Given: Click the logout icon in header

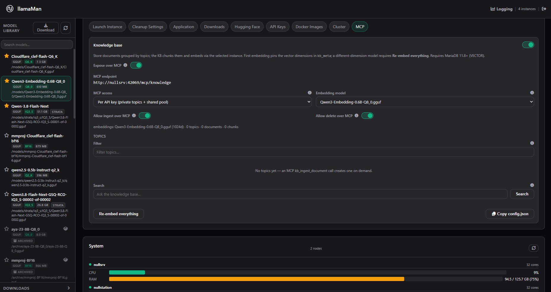Looking at the screenshot, I should (544, 9).
